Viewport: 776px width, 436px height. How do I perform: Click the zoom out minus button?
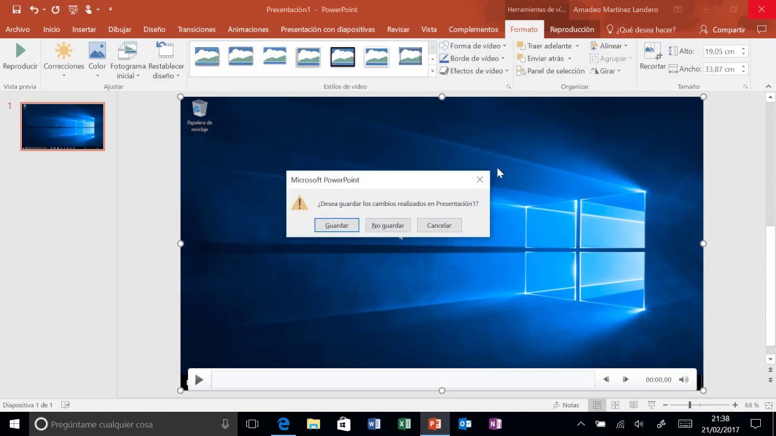tap(665, 405)
